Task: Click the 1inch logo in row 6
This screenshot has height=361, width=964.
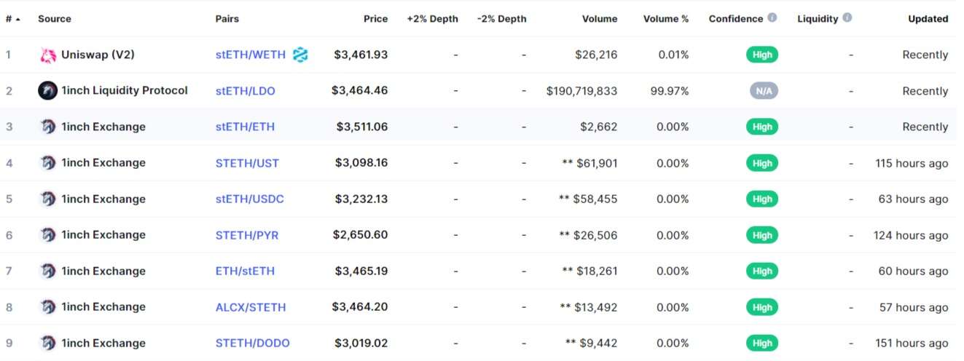Action: 47,235
